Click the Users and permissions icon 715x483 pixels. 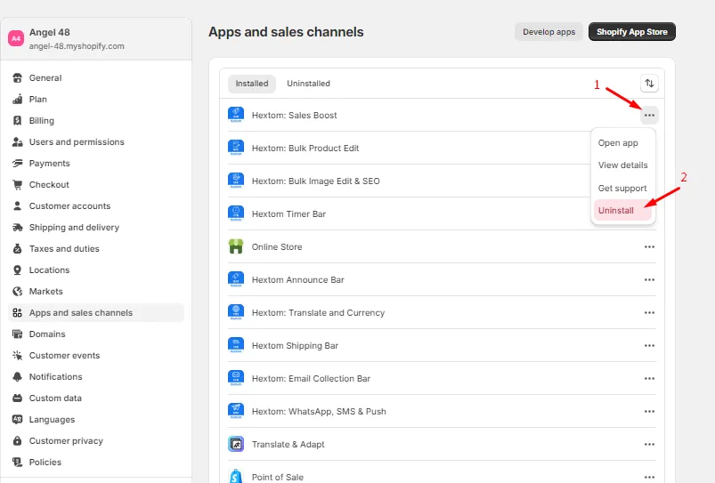click(x=17, y=142)
